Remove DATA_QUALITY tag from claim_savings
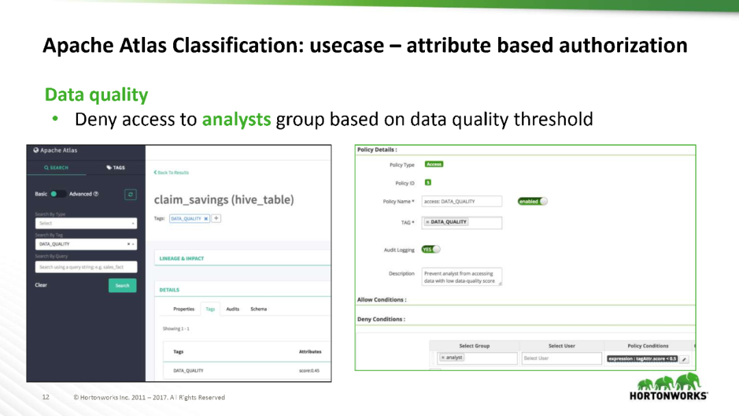 click(x=206, y=218)
